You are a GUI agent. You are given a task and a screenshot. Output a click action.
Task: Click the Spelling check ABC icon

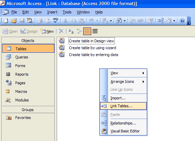[x=55, y=20]
